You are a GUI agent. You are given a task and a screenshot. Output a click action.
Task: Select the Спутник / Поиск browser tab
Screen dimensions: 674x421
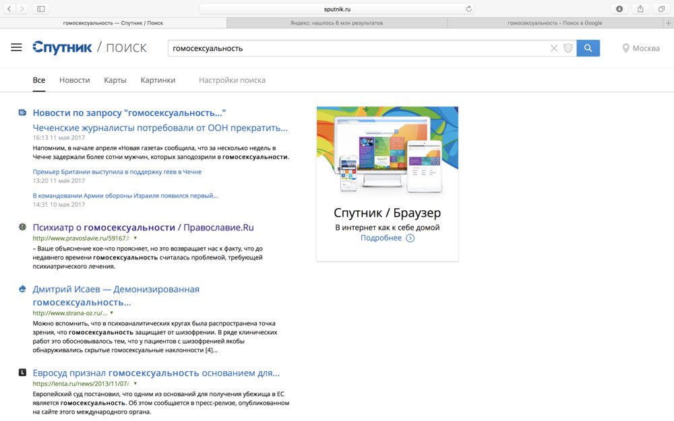[113, 23]
